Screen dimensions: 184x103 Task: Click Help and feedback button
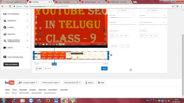11,64
